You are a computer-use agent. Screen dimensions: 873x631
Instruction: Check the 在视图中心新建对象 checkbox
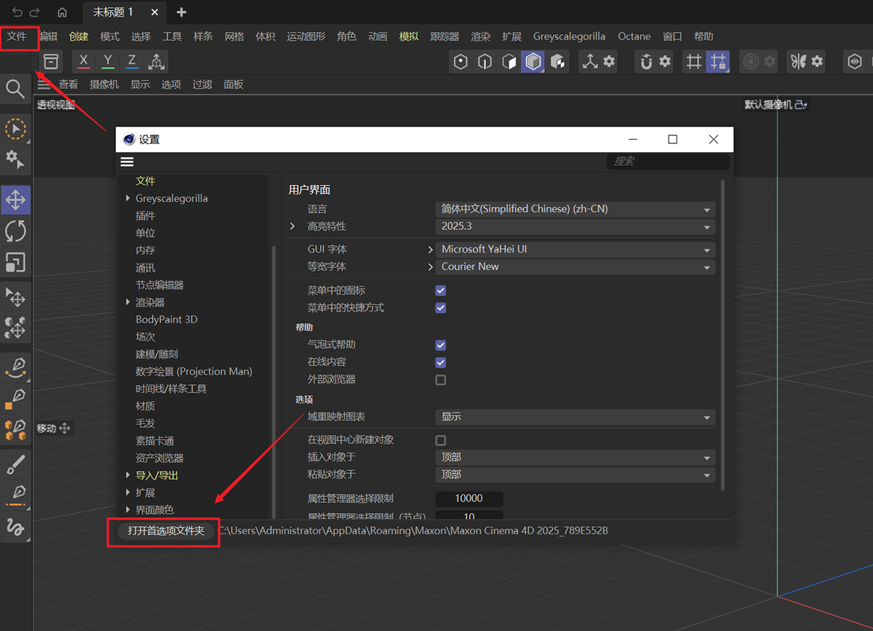tap(440, 440)
